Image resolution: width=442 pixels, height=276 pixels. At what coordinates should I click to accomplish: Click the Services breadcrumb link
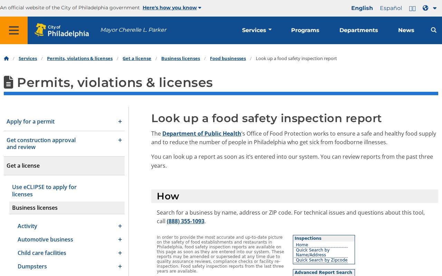pos(28,58)
